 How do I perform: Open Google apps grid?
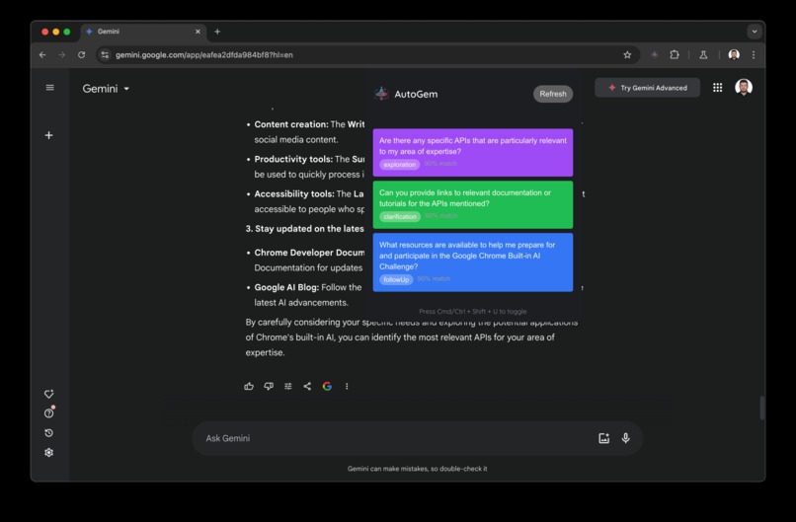(717, 88)
